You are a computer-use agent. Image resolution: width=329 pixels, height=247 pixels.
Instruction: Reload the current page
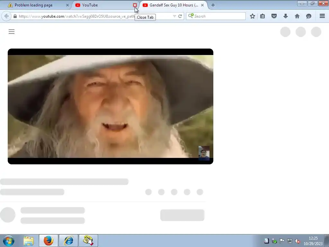pyautogui.click(x=180, y=16)
